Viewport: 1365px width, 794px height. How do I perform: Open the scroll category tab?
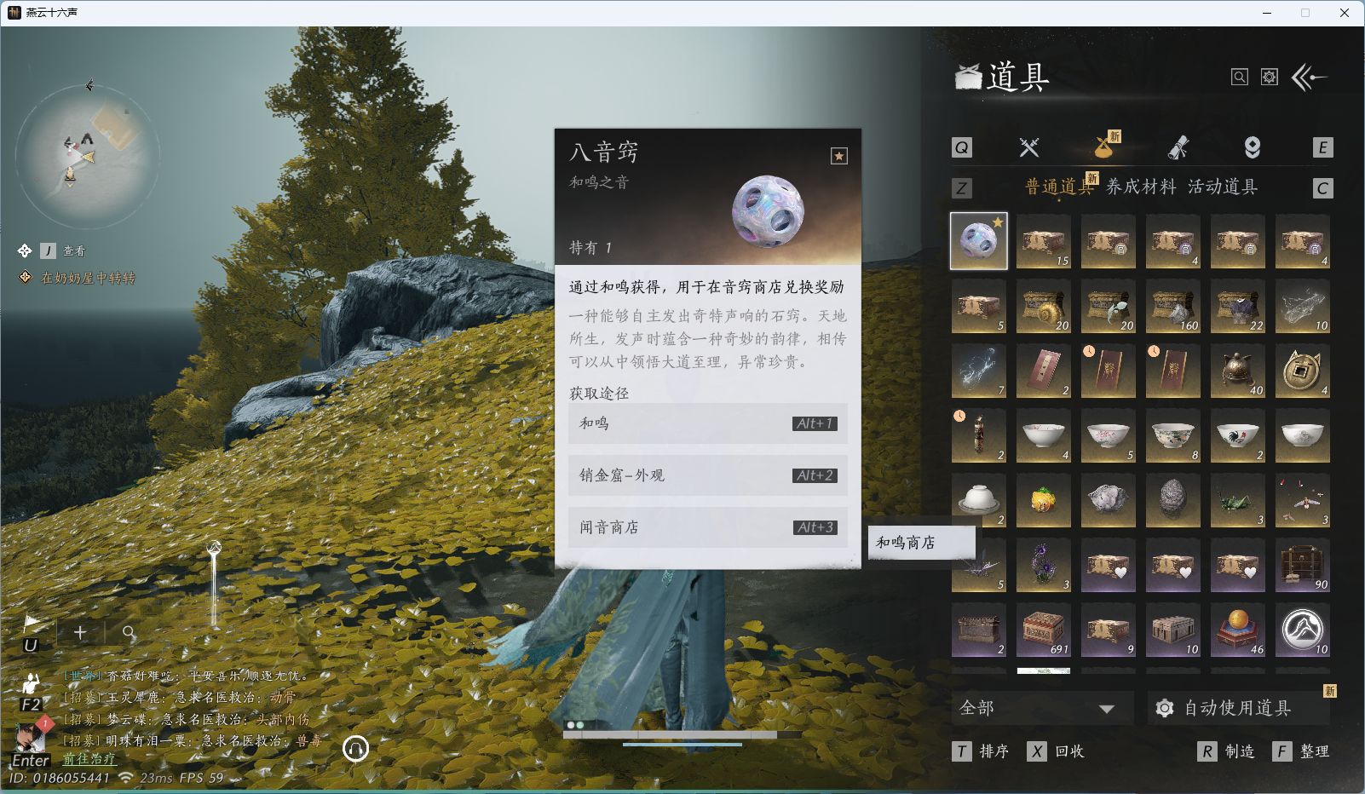tap(1178, 147)
